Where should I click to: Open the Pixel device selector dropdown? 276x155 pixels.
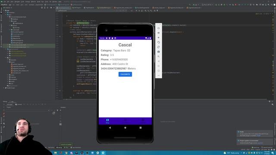click(207, 5)
